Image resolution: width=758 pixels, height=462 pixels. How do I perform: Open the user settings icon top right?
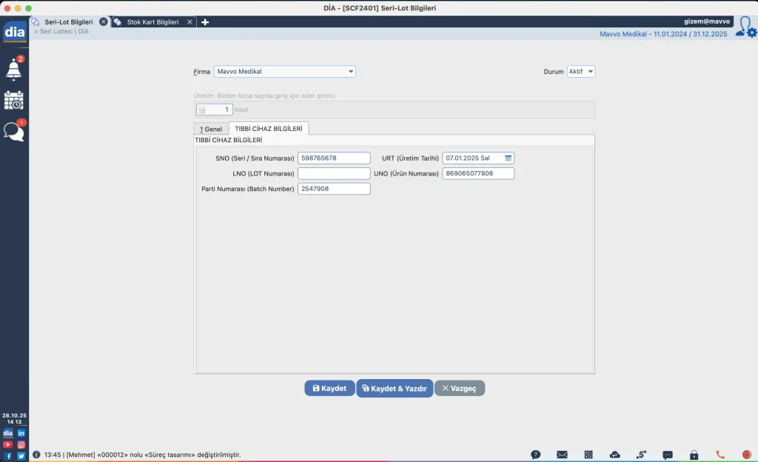[745, 27]
